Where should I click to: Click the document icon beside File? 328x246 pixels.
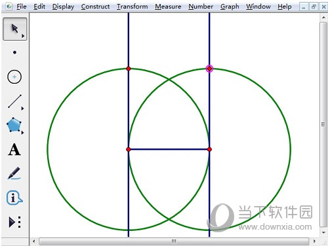(9, 7)
